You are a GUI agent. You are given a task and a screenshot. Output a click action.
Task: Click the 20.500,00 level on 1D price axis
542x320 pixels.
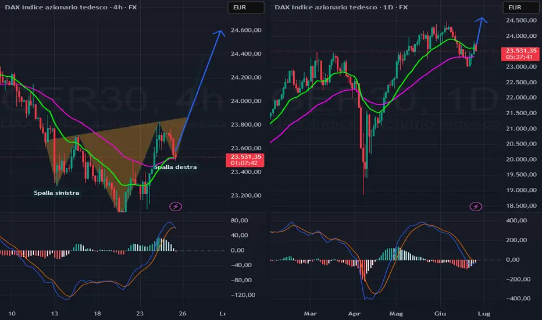point(521,144)
